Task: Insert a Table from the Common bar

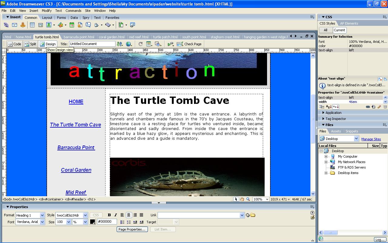Action: tap(32, 25)
